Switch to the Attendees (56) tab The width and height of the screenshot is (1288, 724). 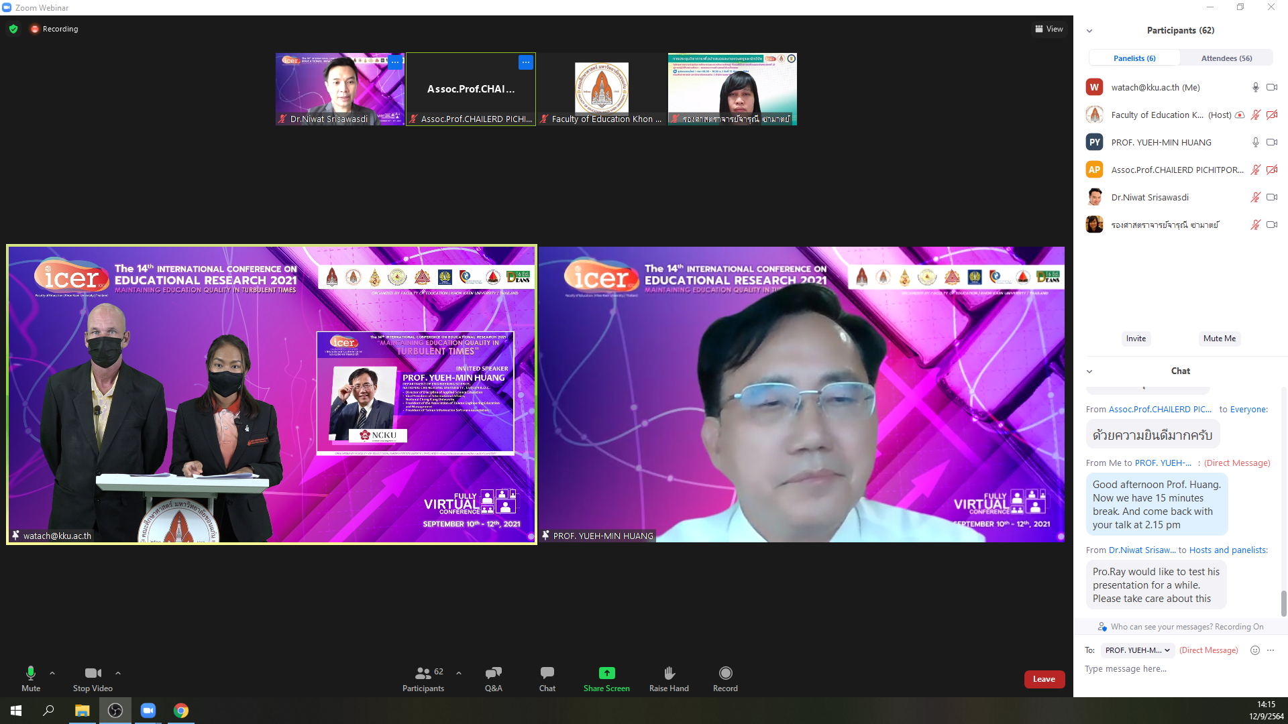click(1226, 58)
